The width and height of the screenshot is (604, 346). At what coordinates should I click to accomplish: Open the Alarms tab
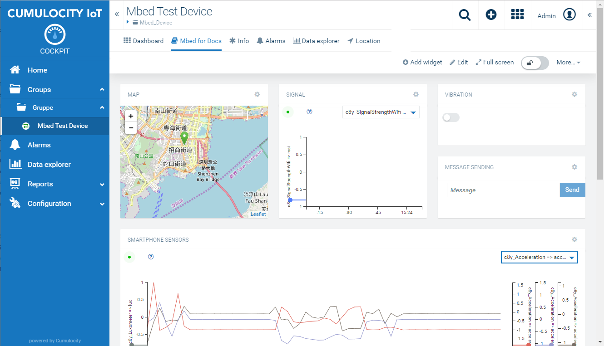(x=271, y=41)
